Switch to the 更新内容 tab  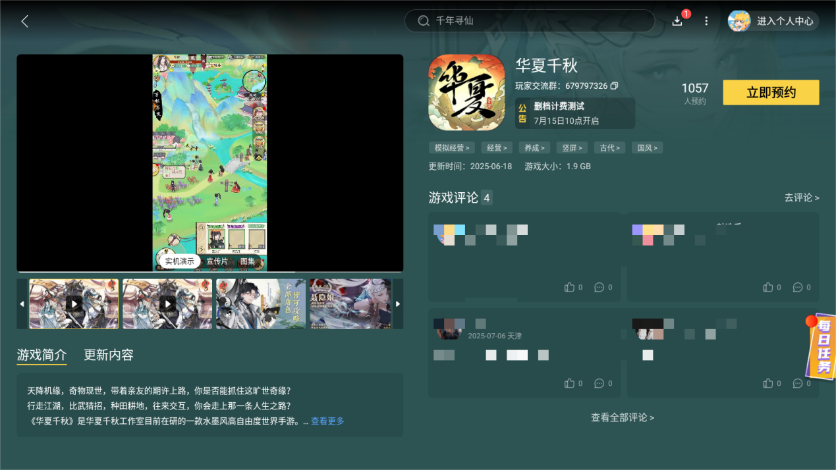[x=108, y=354]
